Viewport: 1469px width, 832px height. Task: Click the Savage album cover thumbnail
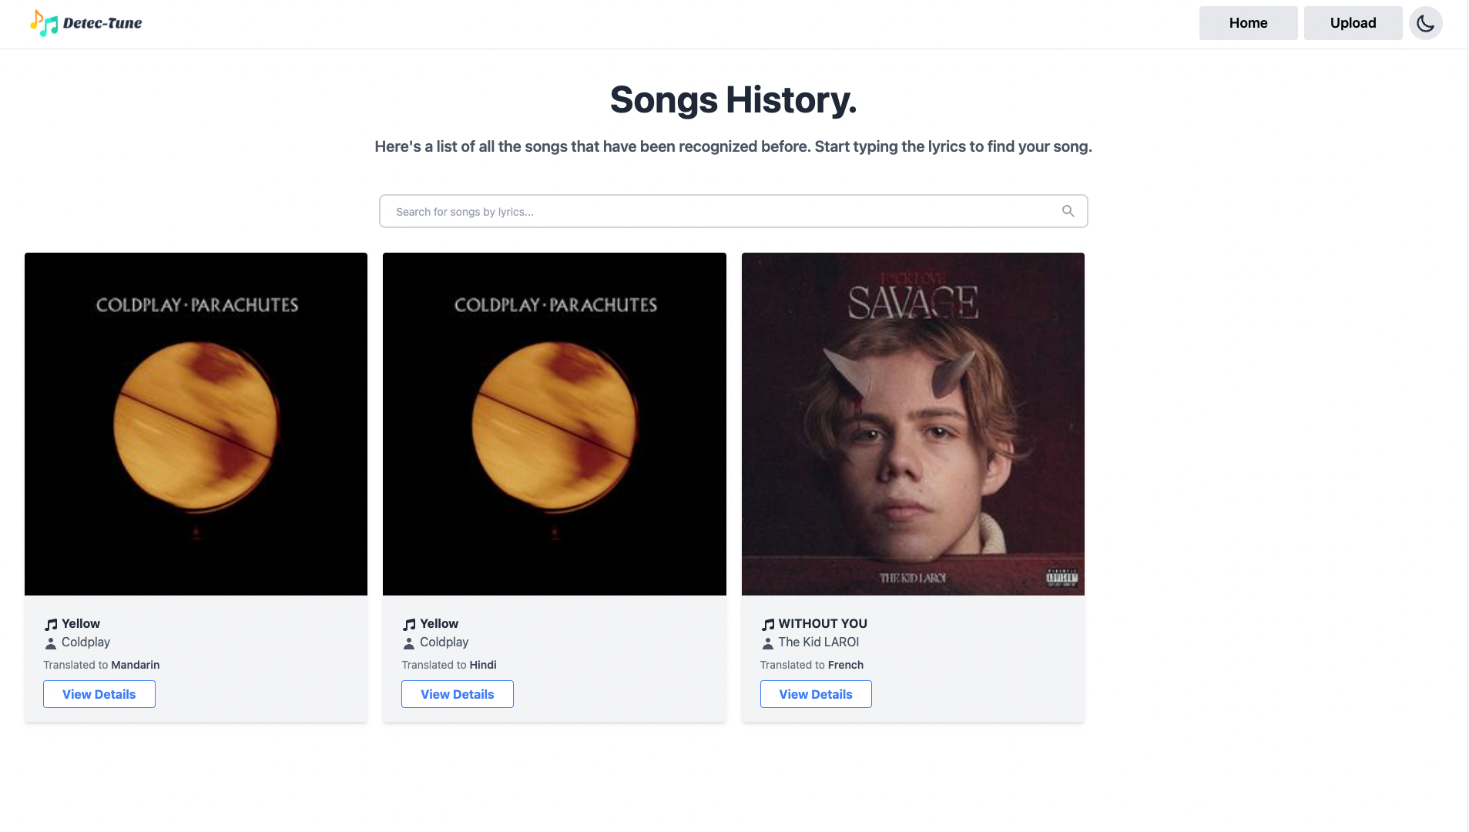[x=913, y=424]
